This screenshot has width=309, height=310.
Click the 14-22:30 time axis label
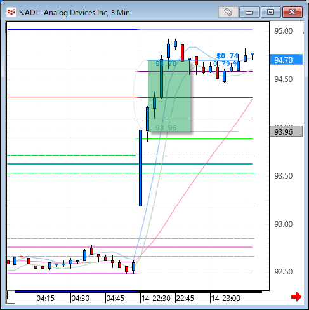(155, 299)
